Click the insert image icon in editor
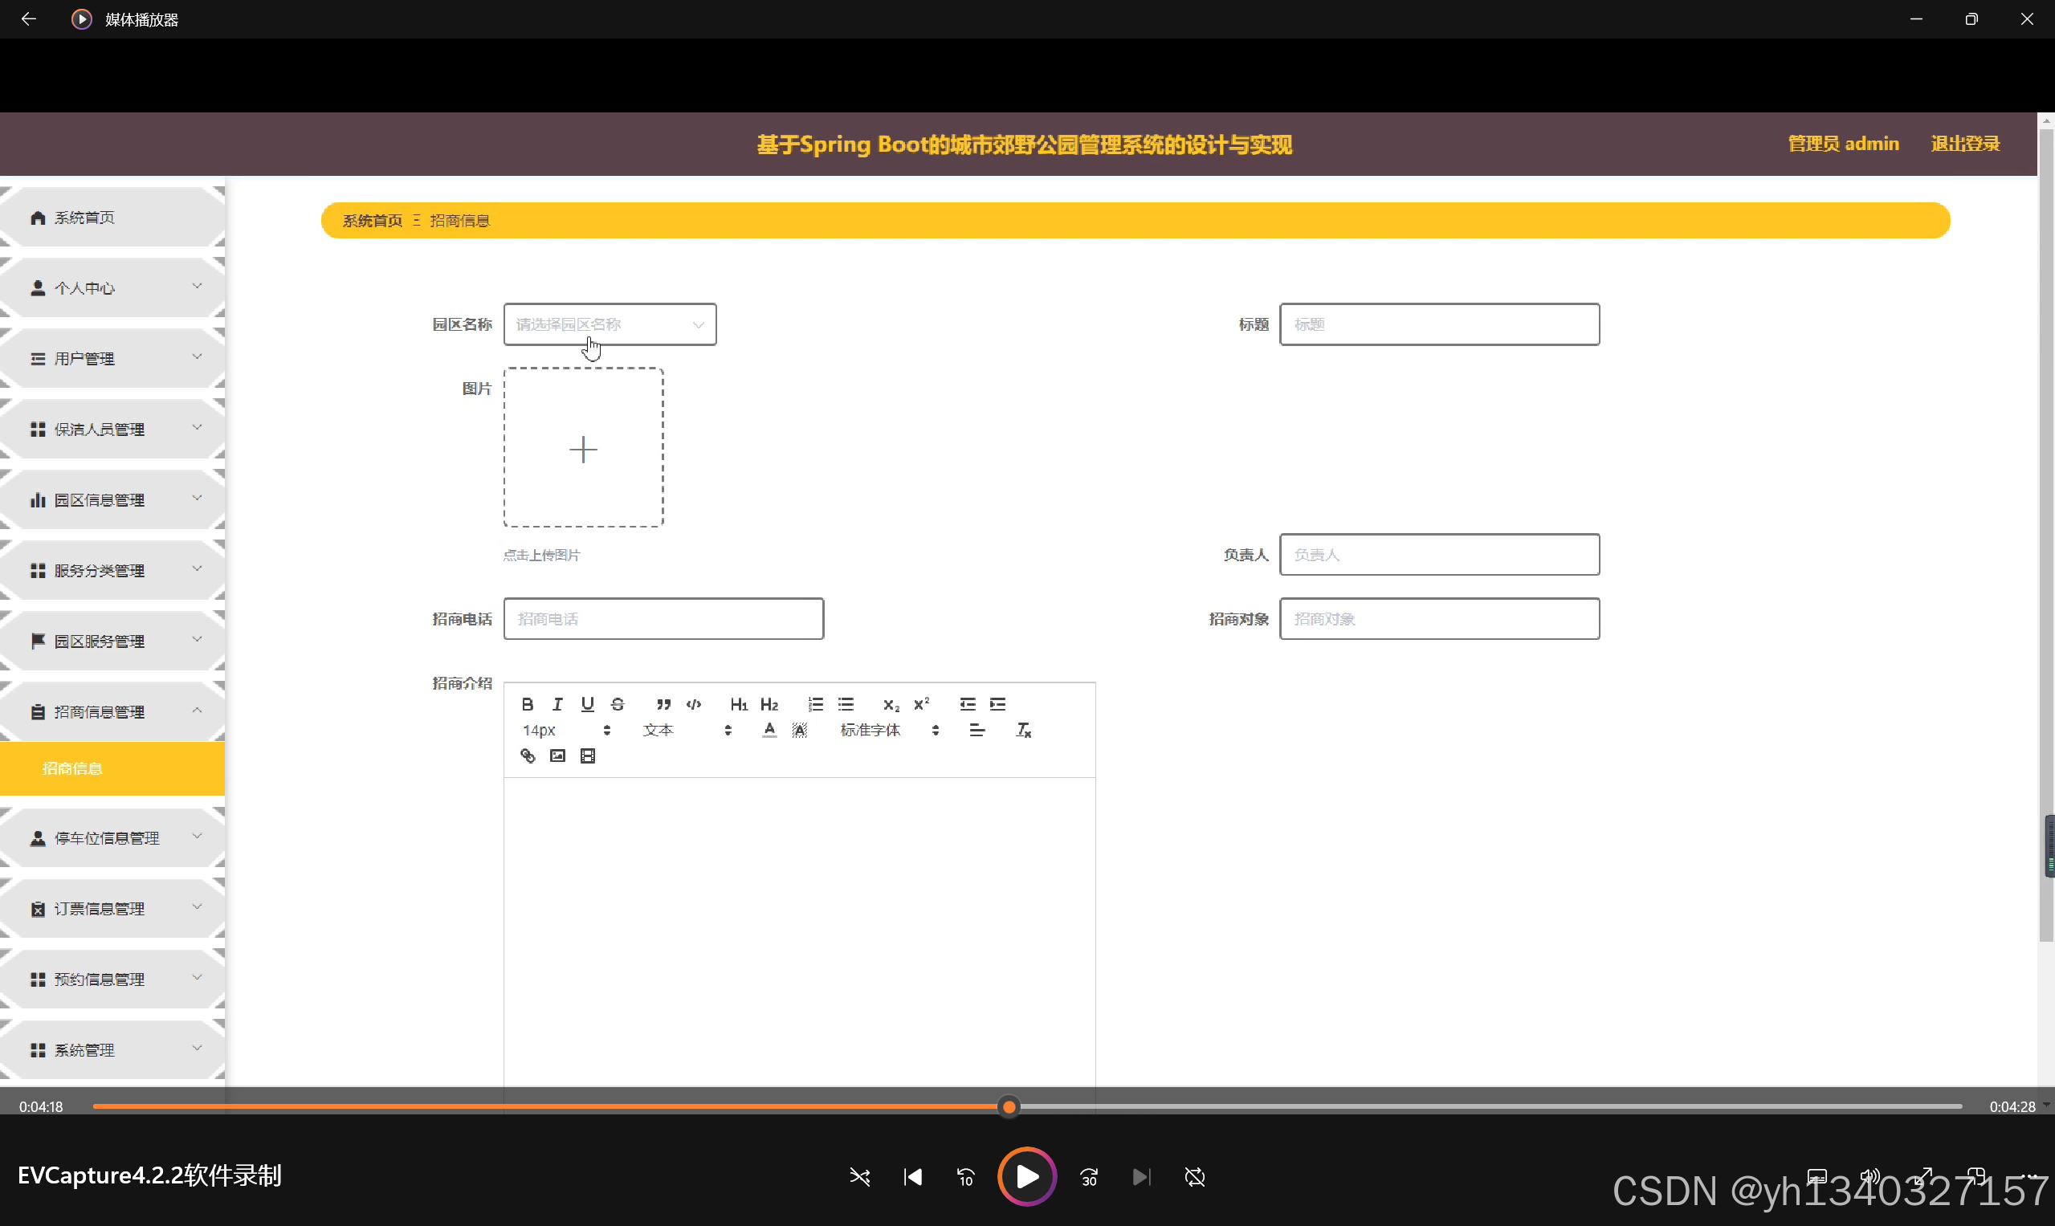 click(558, 756)
